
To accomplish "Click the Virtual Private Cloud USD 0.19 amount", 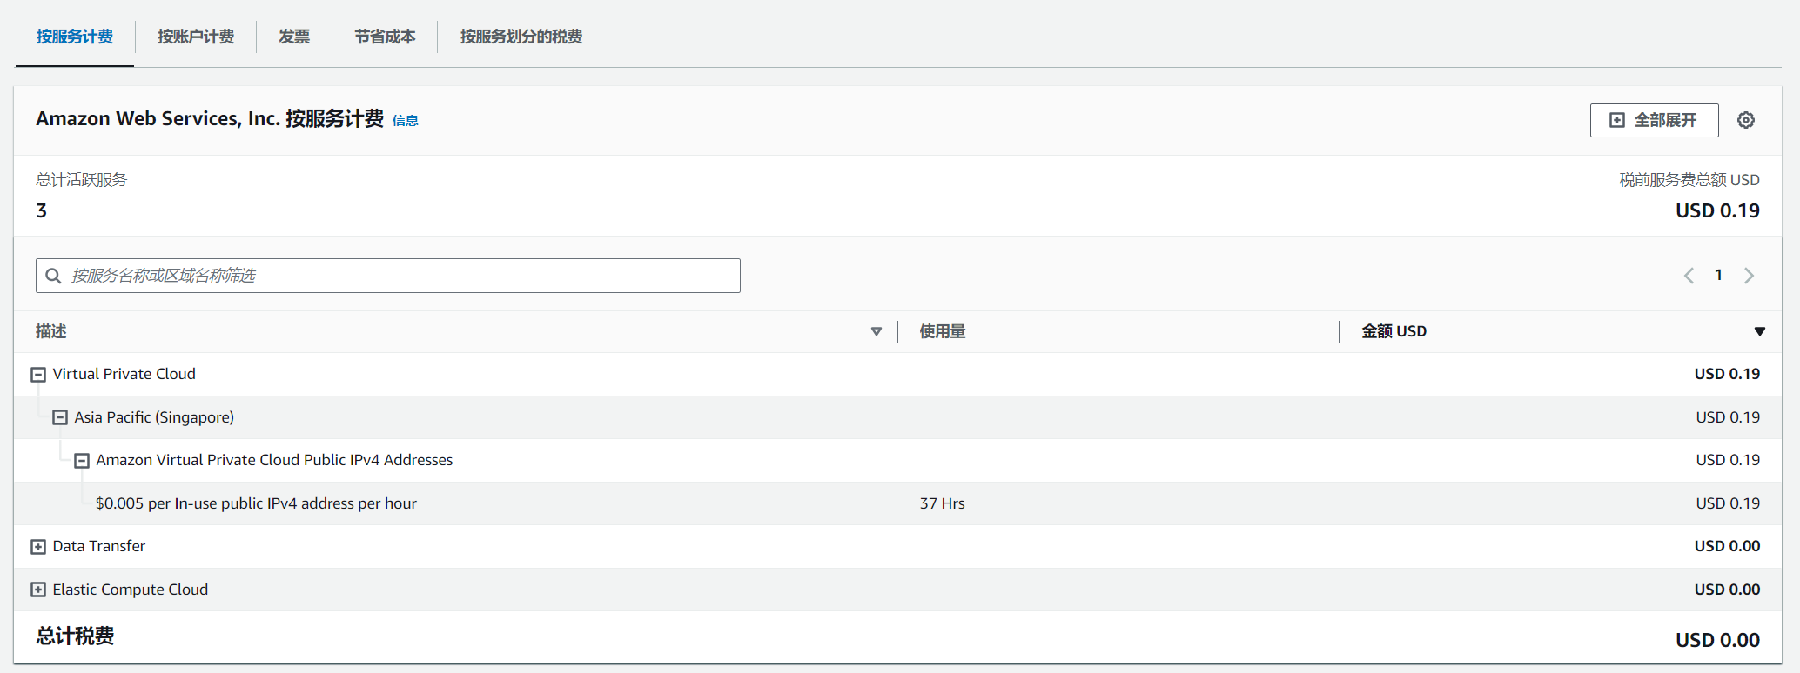I will coord(1727,374).
